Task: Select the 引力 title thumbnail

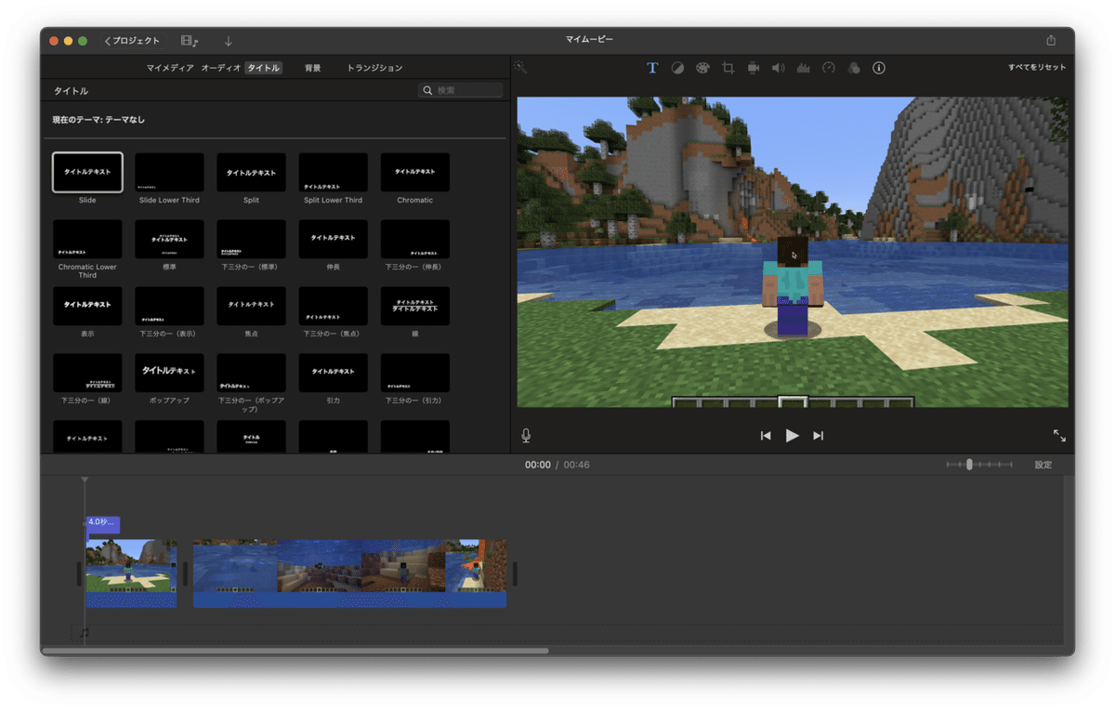Action: pyautogui.click(x=333, y=373)
